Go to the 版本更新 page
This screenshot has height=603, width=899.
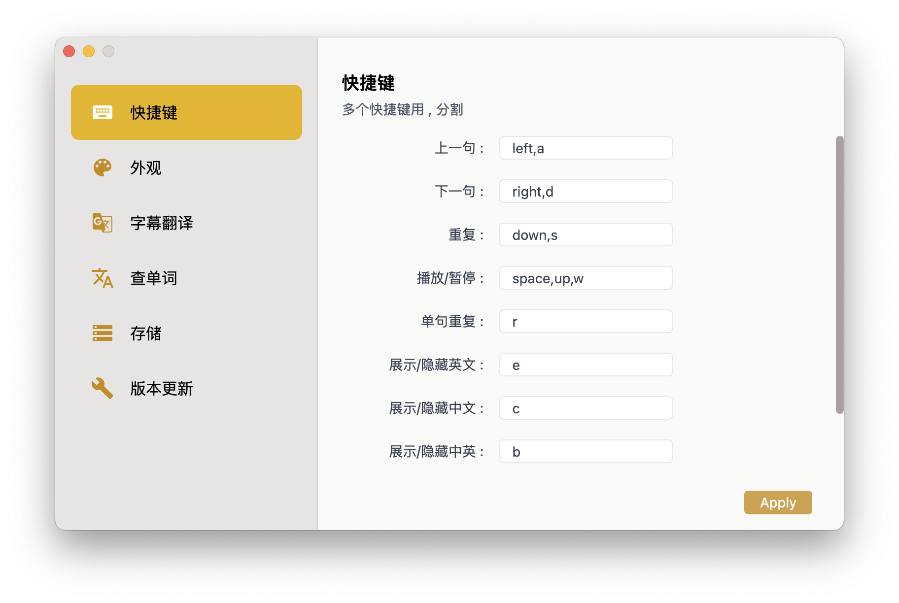click(162, 389)
